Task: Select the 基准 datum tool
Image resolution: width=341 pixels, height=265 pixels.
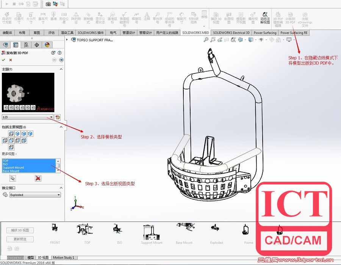Action: point(53,17)
